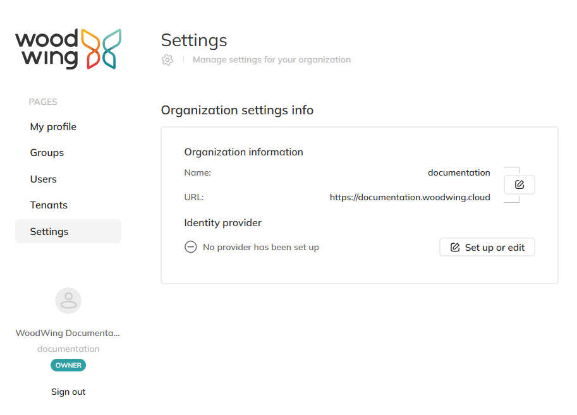
Task: Click the edit pencil icon next to organization details
Action: (519, 184)
